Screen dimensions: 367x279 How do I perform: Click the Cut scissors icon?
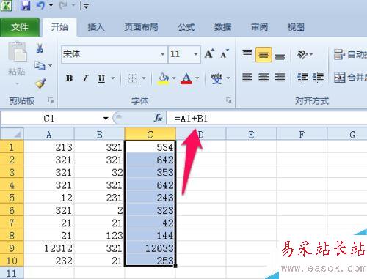(x=40, y=48)
